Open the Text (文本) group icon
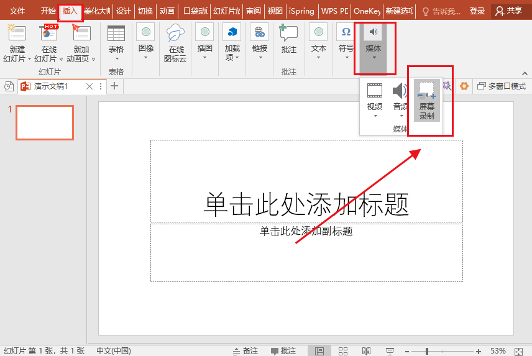 coord(319,32)
